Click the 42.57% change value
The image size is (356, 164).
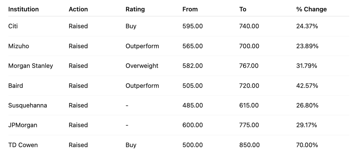coord(307,86)
